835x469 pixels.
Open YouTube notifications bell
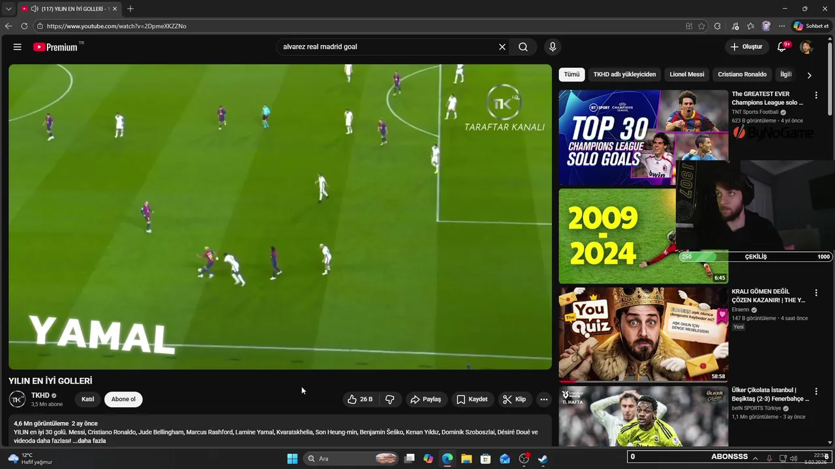click(782, 47)
